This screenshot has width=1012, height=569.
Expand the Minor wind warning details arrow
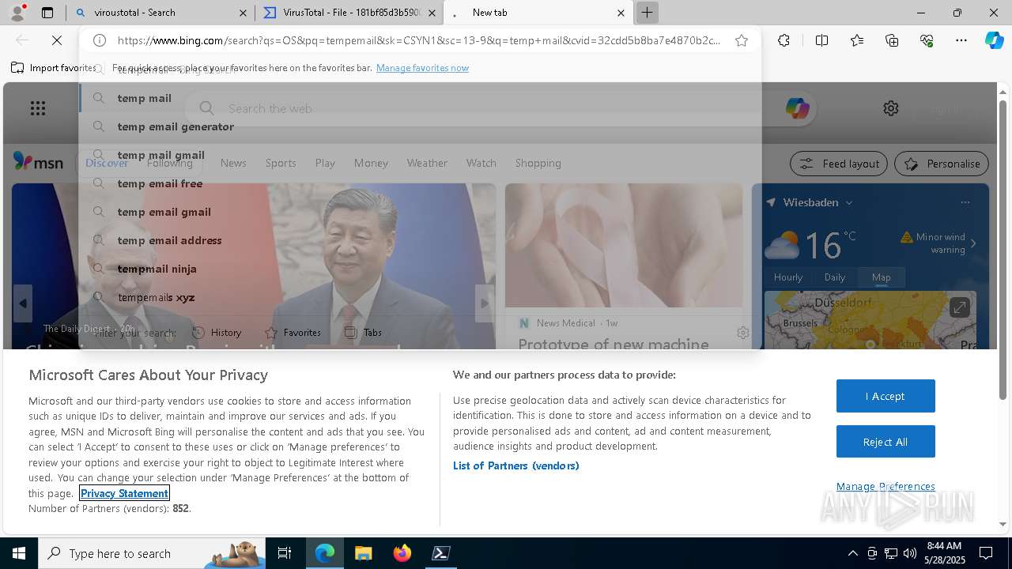coord(972,243)
